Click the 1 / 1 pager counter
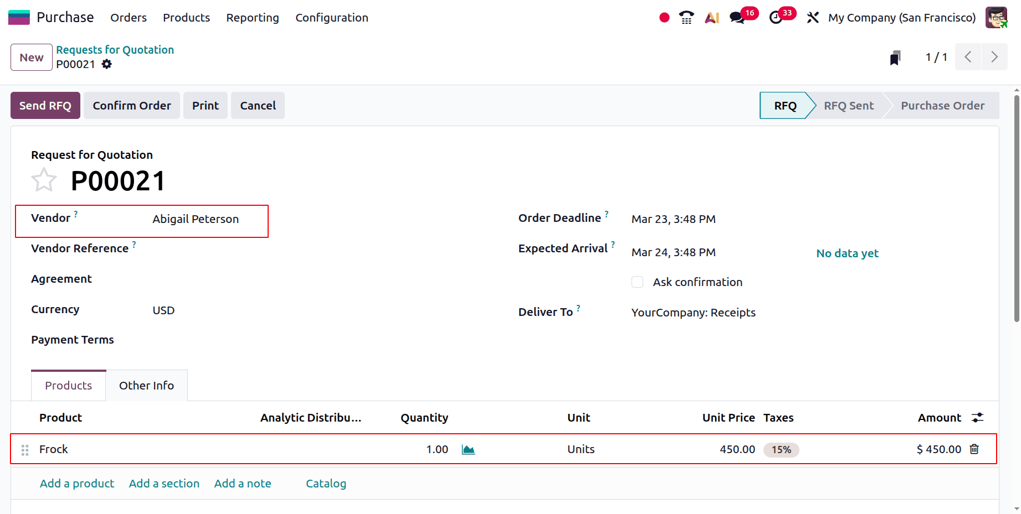 [x=936, y=57]
